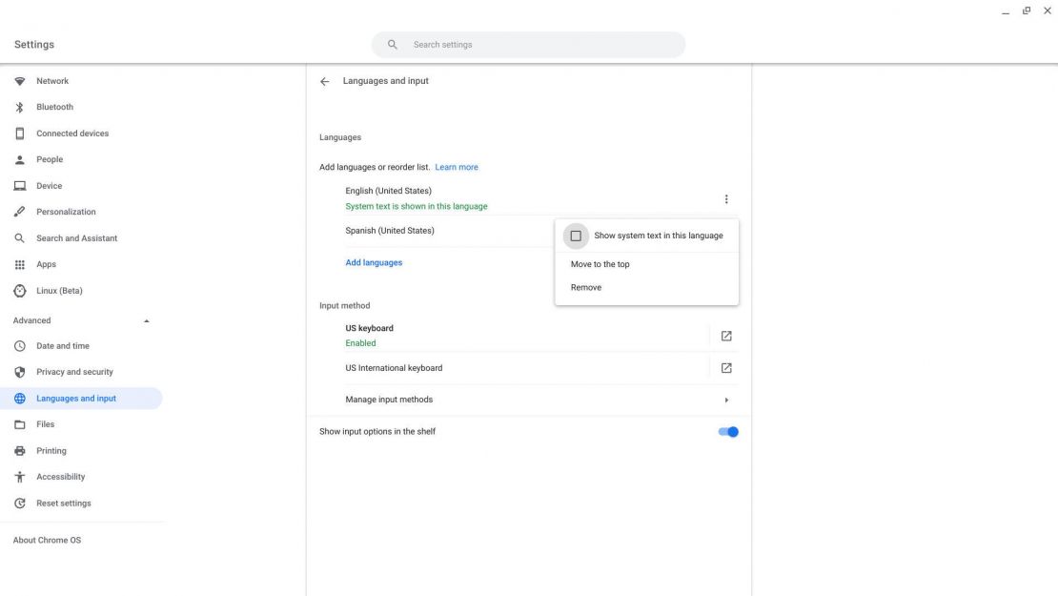This screenshot has width=1058, height=596.
Task: Click the Search settings field
Action: pyautogui.click(x=528, y=44)
